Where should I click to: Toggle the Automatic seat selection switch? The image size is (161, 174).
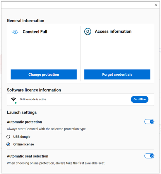[149, 156]
